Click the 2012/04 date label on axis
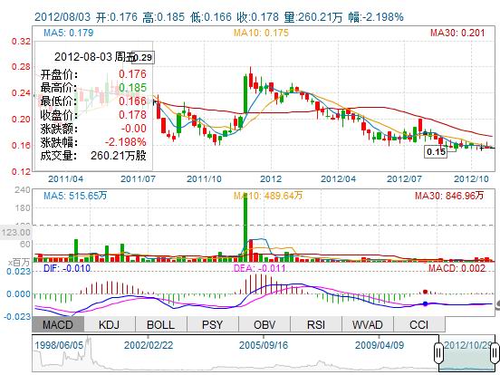This screenshot has height=375, width=500. pyautogui.click(x=338, y=178)
